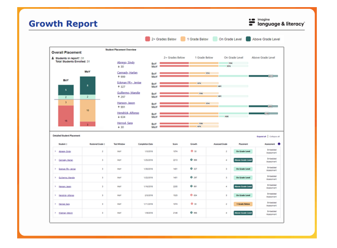Click Collapse all in Detailed Student Placement

274,136
